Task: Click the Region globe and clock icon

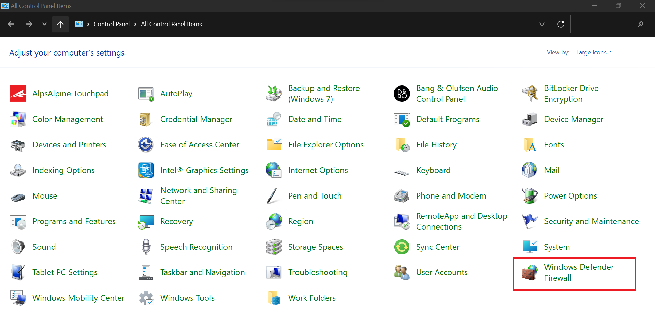Action: click(274, 221)
